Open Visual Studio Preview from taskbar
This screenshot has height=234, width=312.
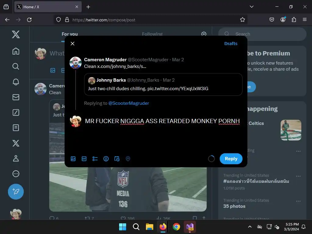190,227
